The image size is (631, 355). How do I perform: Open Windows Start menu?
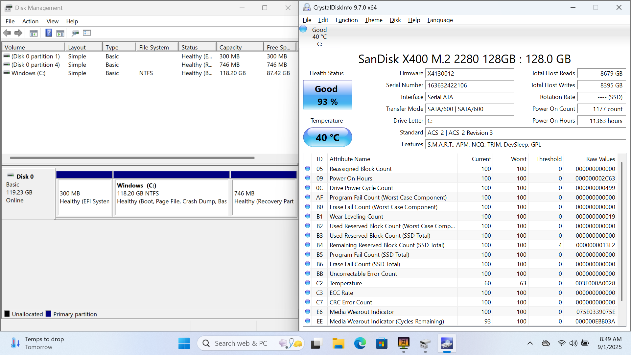pyautogui.click(x=184, y=343)
